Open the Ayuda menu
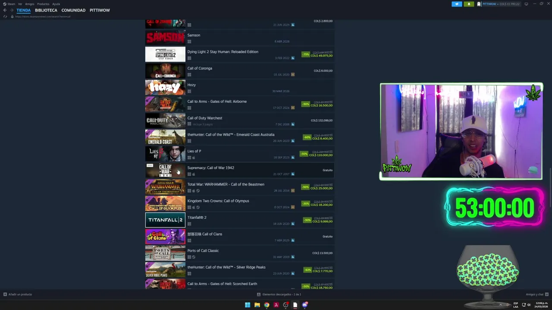Screen dimensions: 552x310 [56, 4]
